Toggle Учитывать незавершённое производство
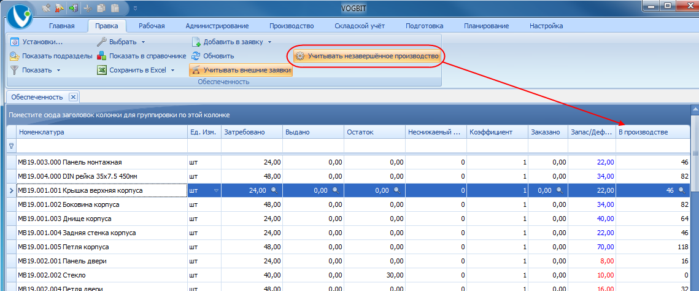The height and width of the screenshot is (291, 699). tap(368, 56)
